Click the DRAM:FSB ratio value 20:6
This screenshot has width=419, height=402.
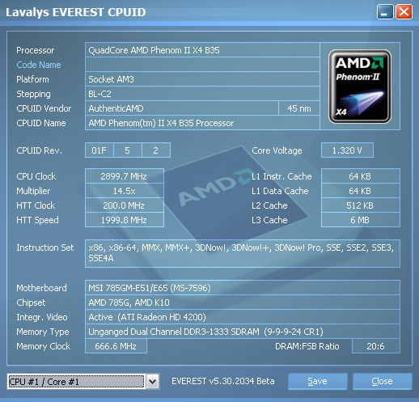tap(376, 346)
